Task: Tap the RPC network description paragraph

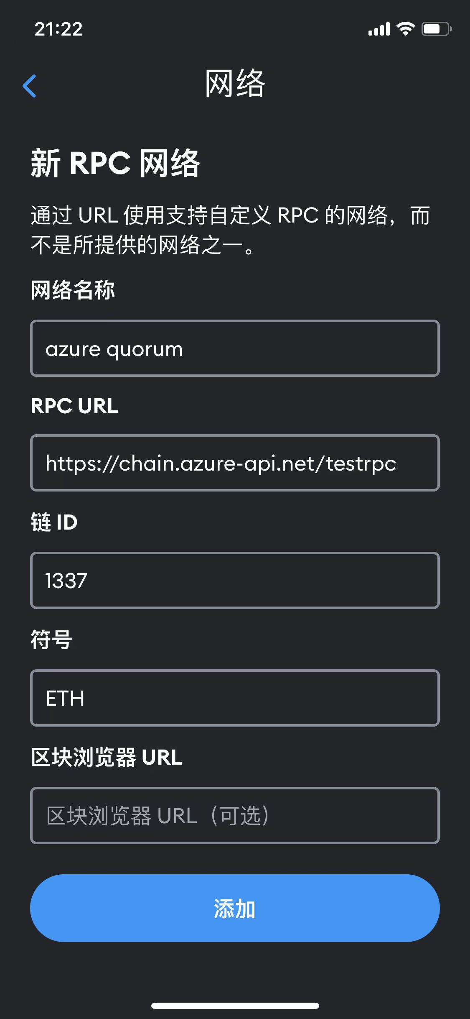Action: pos(231,230)
